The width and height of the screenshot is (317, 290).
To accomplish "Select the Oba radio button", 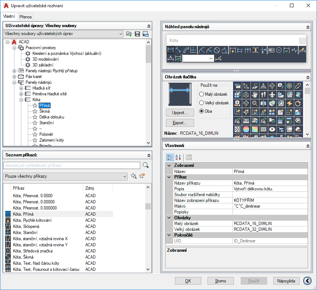I will pos(201,111).
